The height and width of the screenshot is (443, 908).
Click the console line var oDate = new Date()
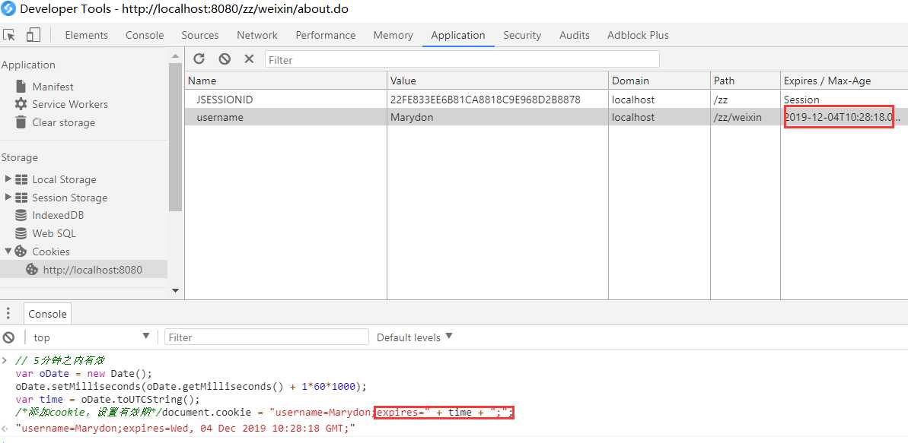click(x=84, y=374)
